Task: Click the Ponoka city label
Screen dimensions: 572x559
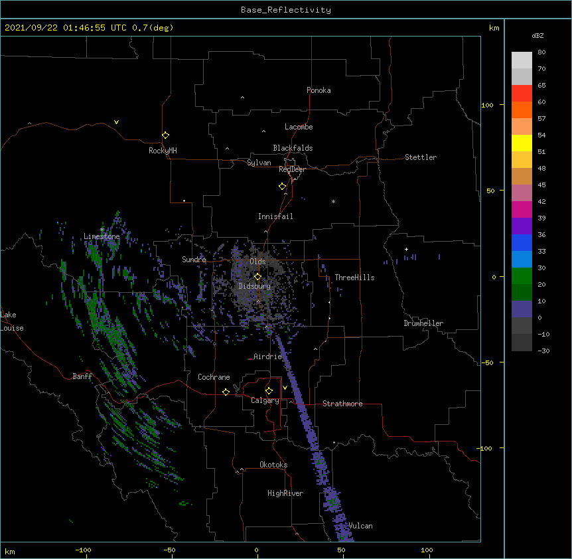Action: click(319, 90)
